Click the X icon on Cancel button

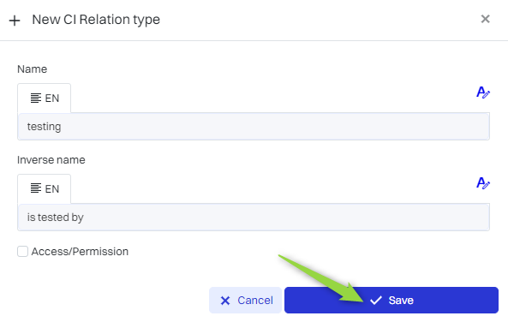click(225, 301)
